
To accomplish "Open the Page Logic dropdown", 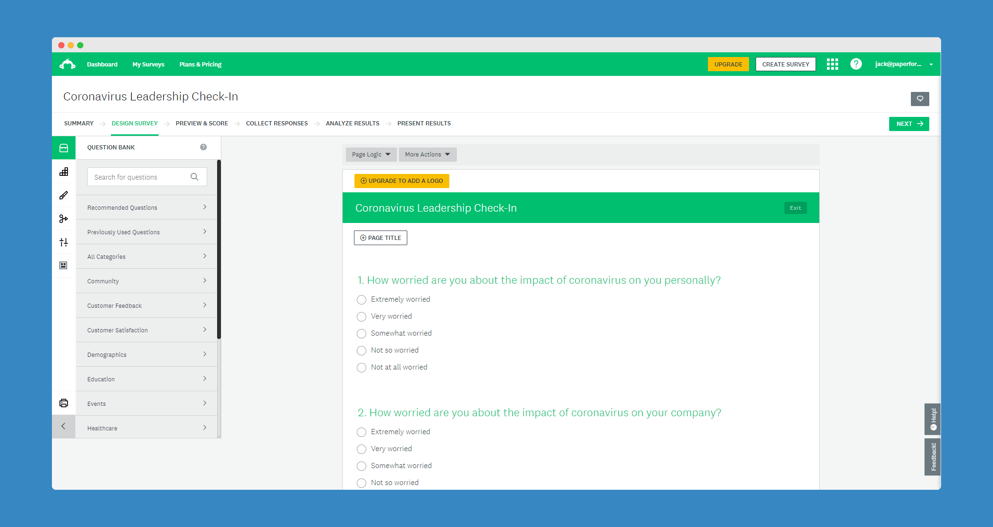I will (x=370, y=154).
